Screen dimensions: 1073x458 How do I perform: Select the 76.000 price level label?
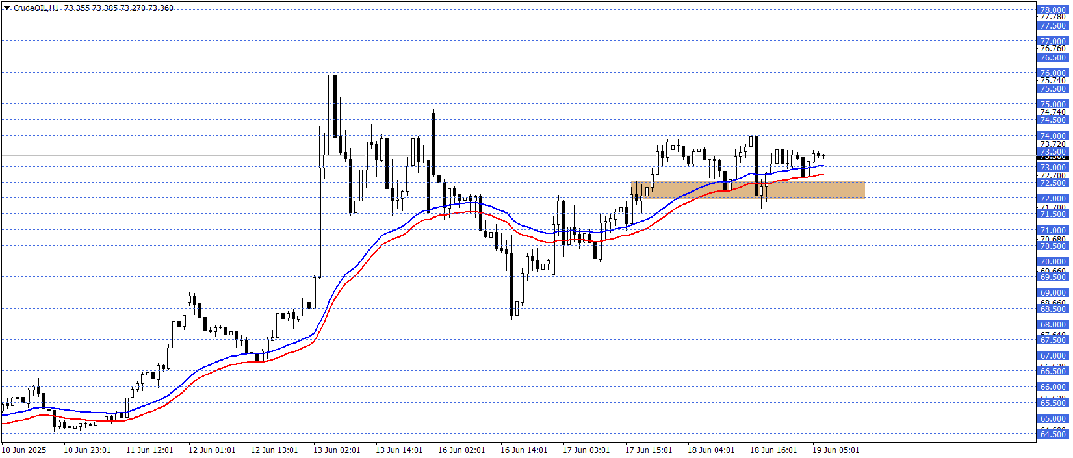(1053, 73)
